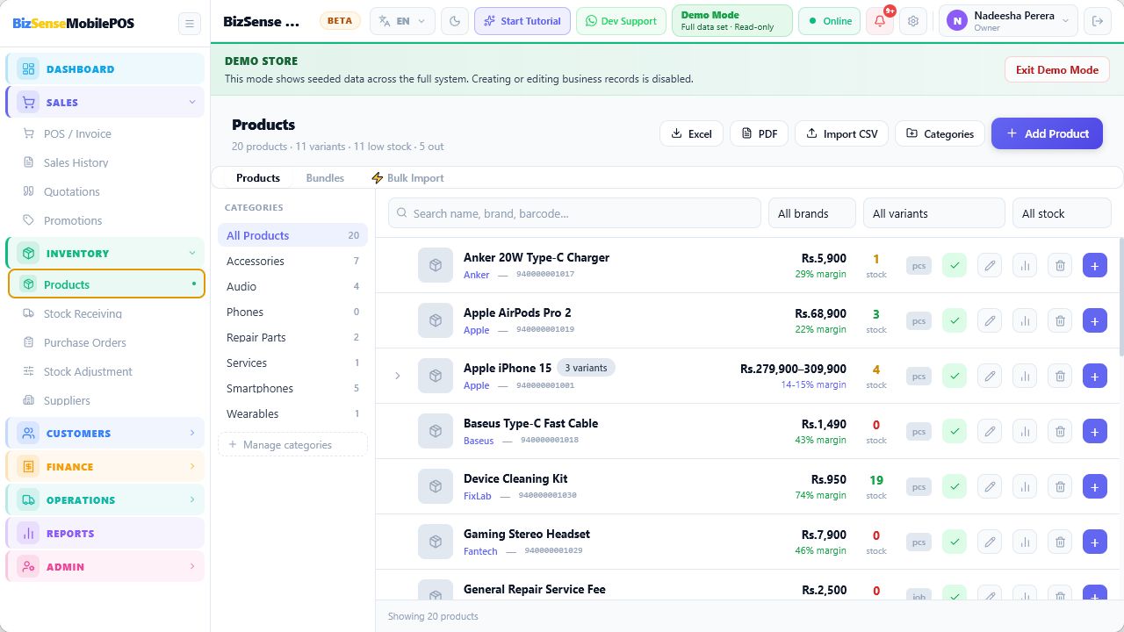Viewport: 1124px width, 632px height.
Task: Open Purchase Orders page
Action: tap(105, 342)
